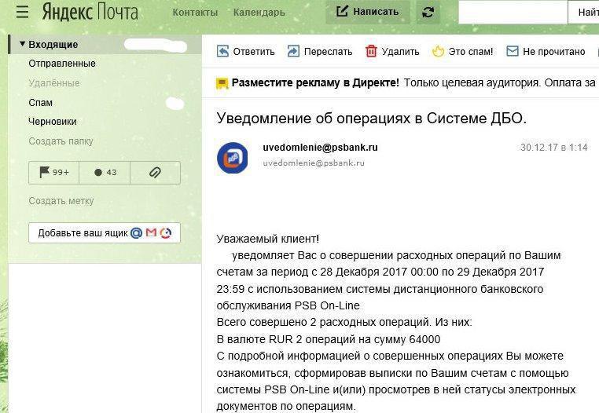The height and width of the screenshot is (413, 599).
Task: Click Создать папку link
Action: click(61, 141)
